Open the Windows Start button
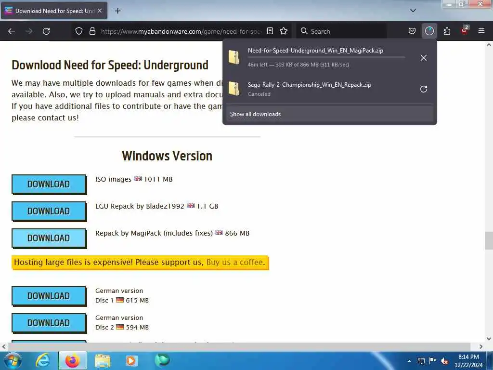This screenshot has width=493, height=370. click(x=13, y=360)
